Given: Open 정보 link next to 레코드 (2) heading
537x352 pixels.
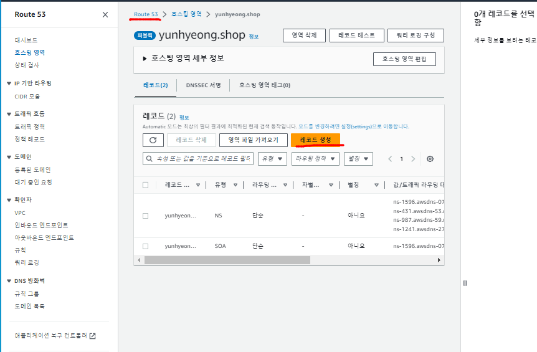Looking at the screenshot, I should point(184,118).
